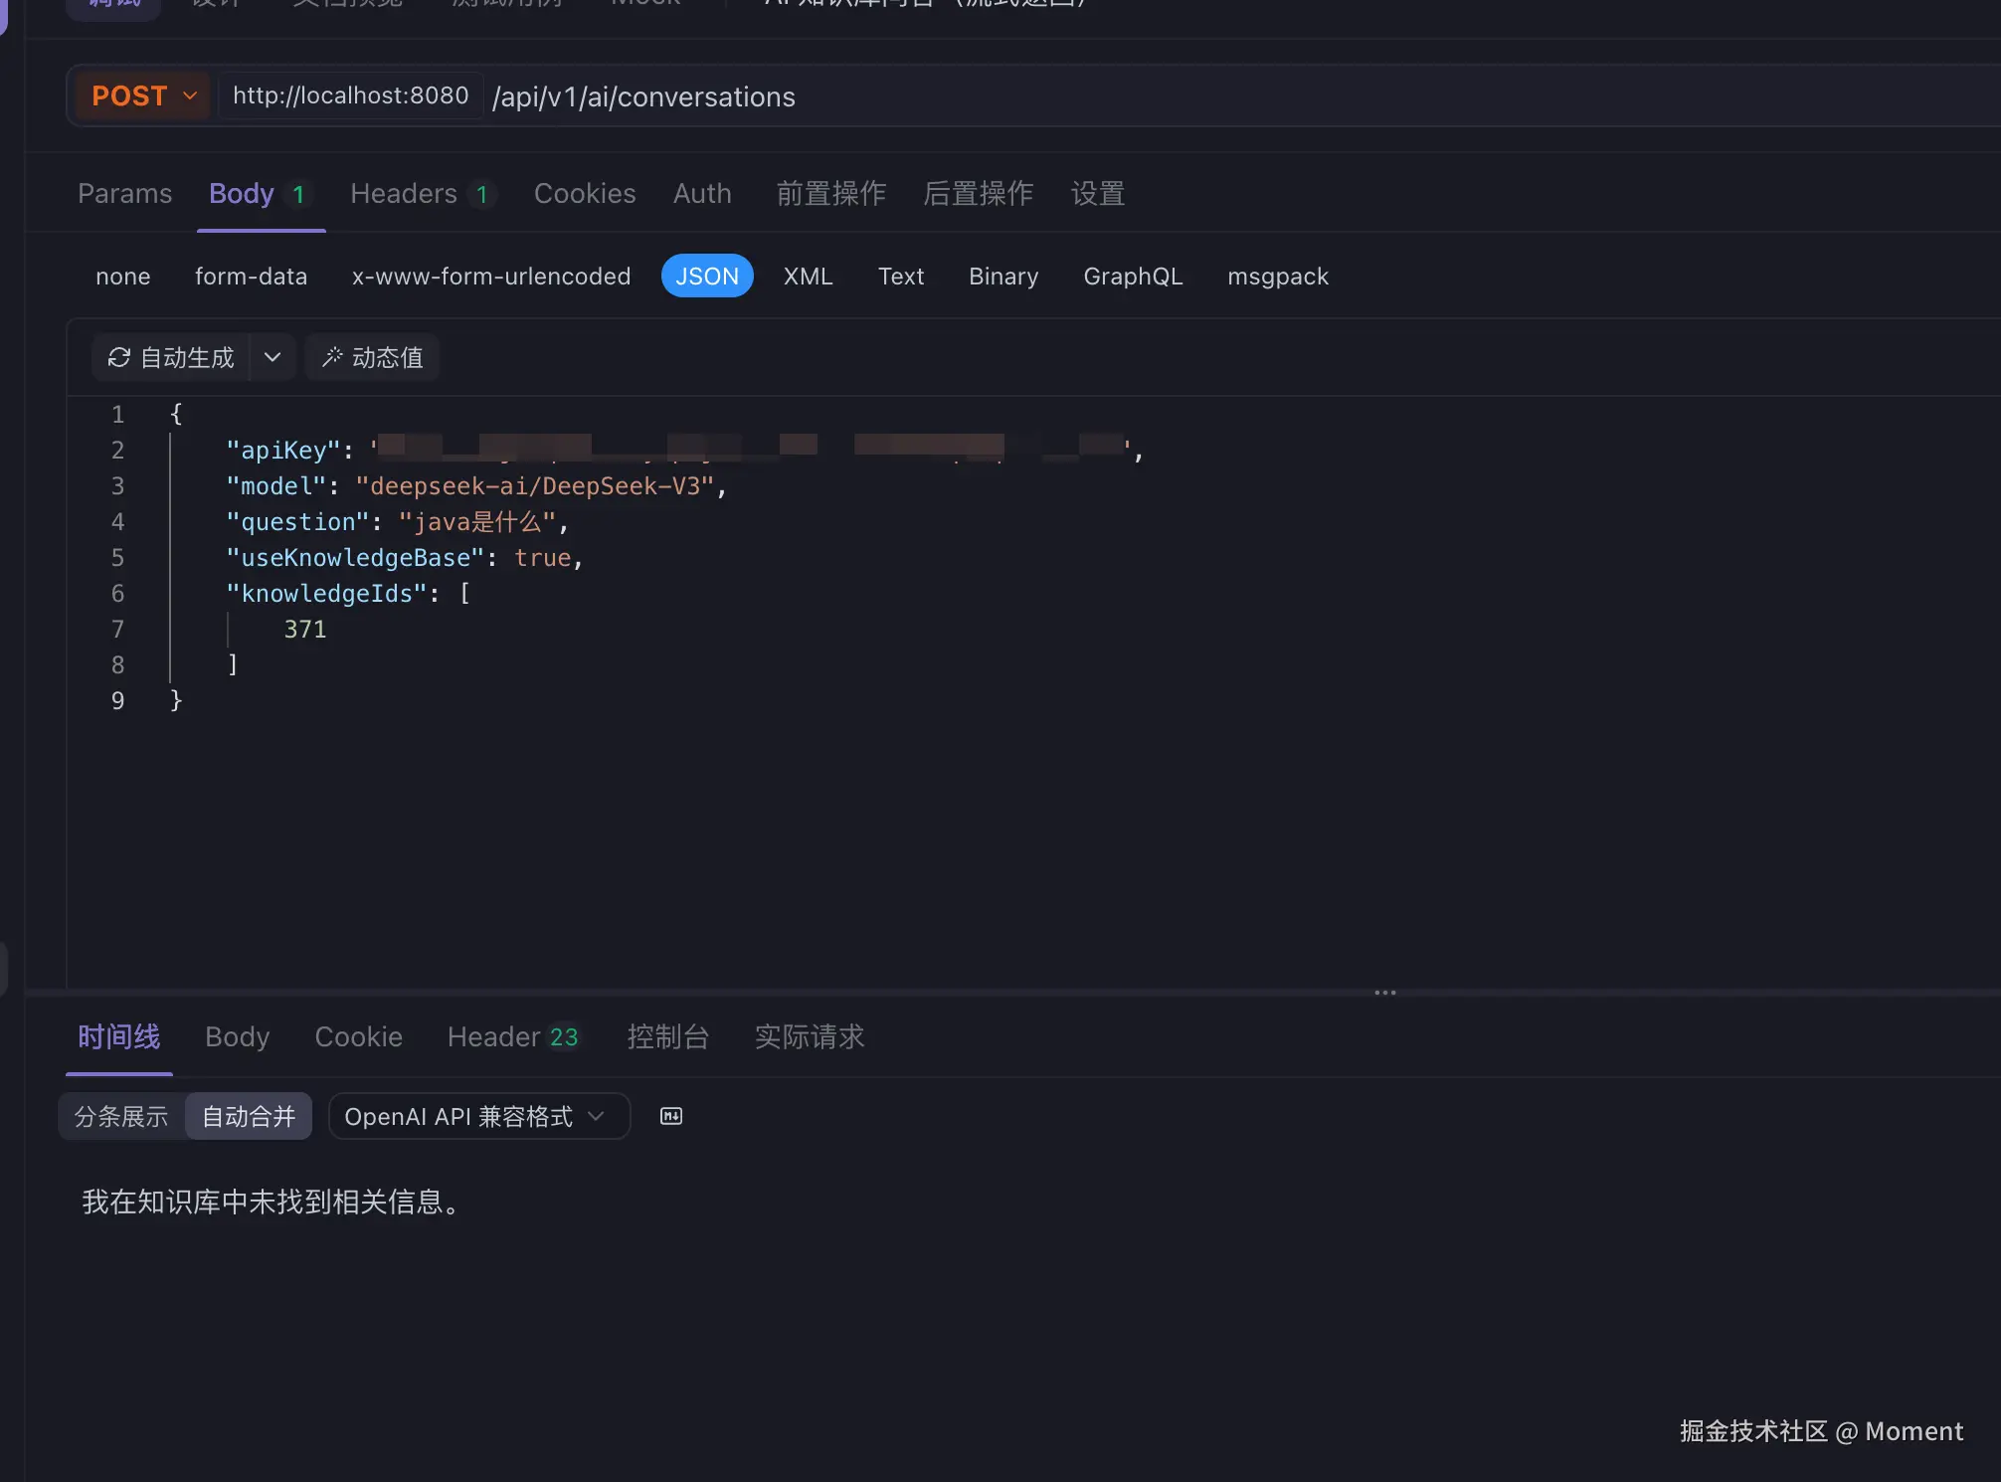Open the 设置 request tab
Image resolution: width=2001 pixels, height=1482 pixels.
[x=1098, y=193]
